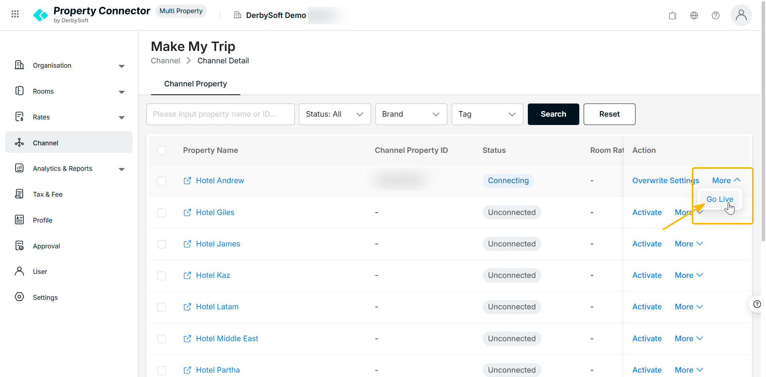Open Hotel Latam external link icon
Viewport: 766px width, 377px height.
[187, 307]
